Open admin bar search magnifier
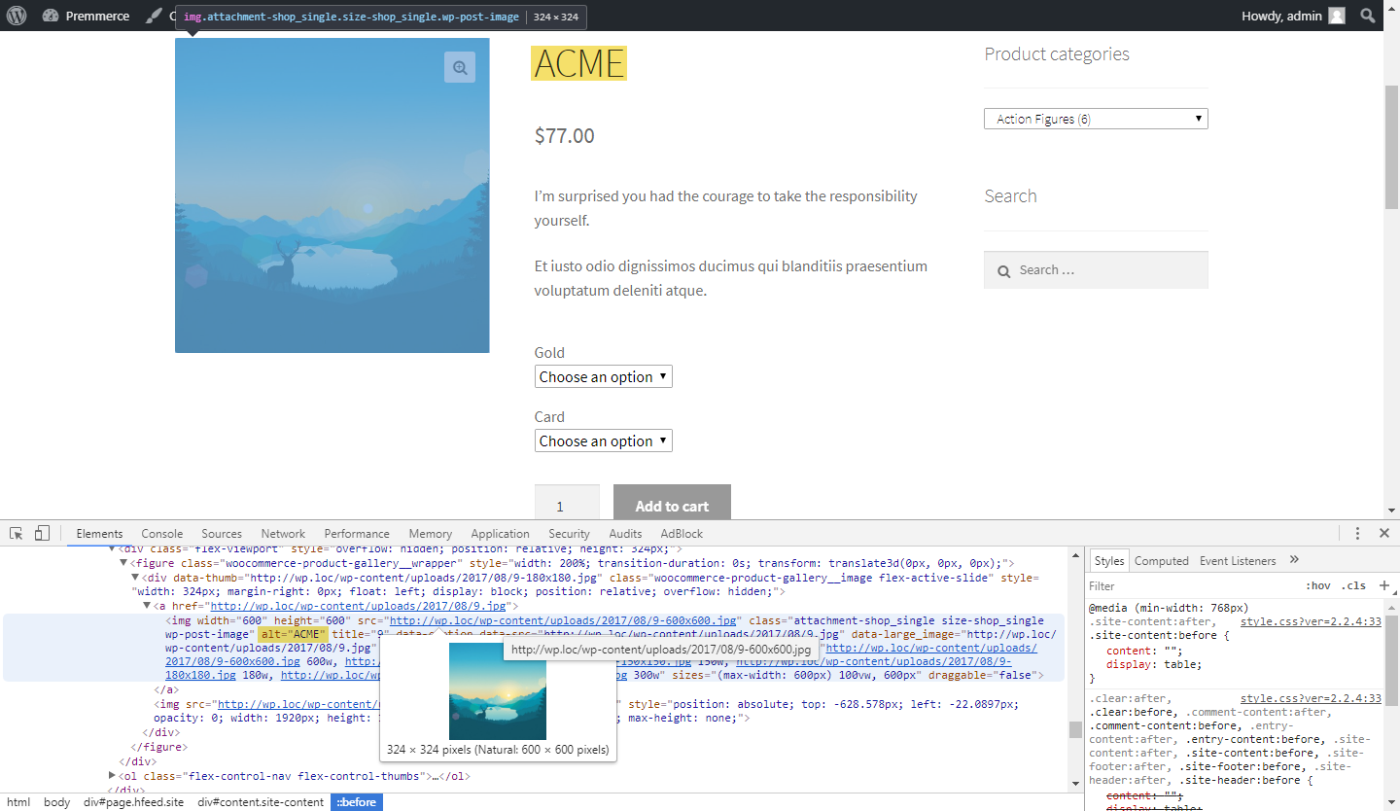This screenshot has width=1400, height=811. click(x=1368, y=16)
